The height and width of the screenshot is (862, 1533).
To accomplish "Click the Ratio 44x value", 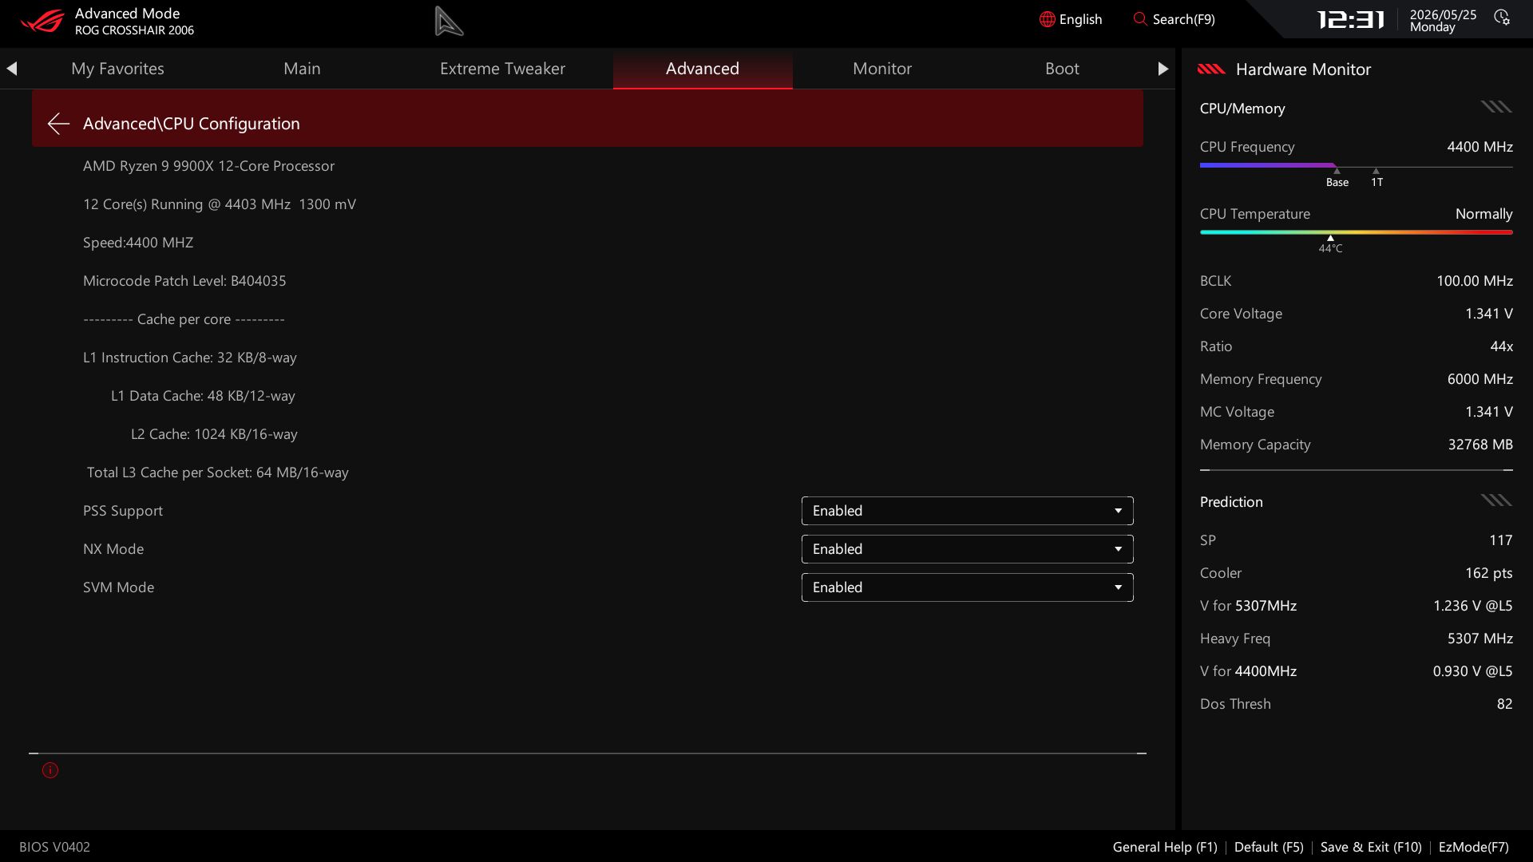I will pos(1501,346).
